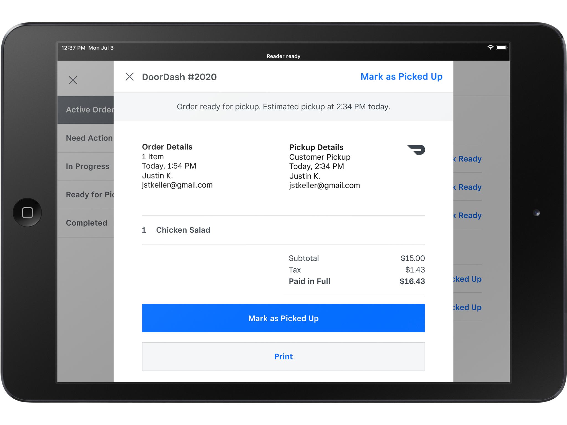Click the blue Mark as Picked Up button
Image resolution: width=567 pixels, height=425 pixels.
click(x=283, y=318)
